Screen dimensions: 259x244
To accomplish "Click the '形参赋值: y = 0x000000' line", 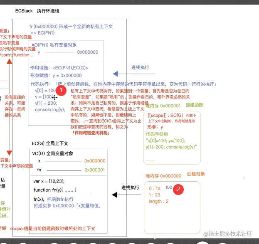I will click(x=56, y=76).
